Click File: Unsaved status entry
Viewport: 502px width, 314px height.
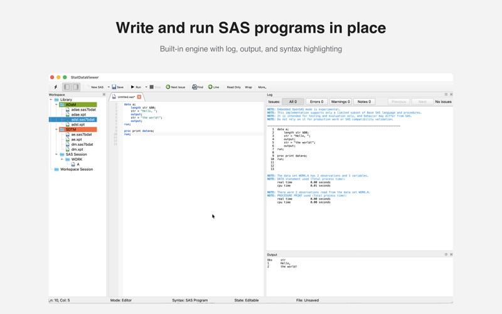tap(307, 300)
